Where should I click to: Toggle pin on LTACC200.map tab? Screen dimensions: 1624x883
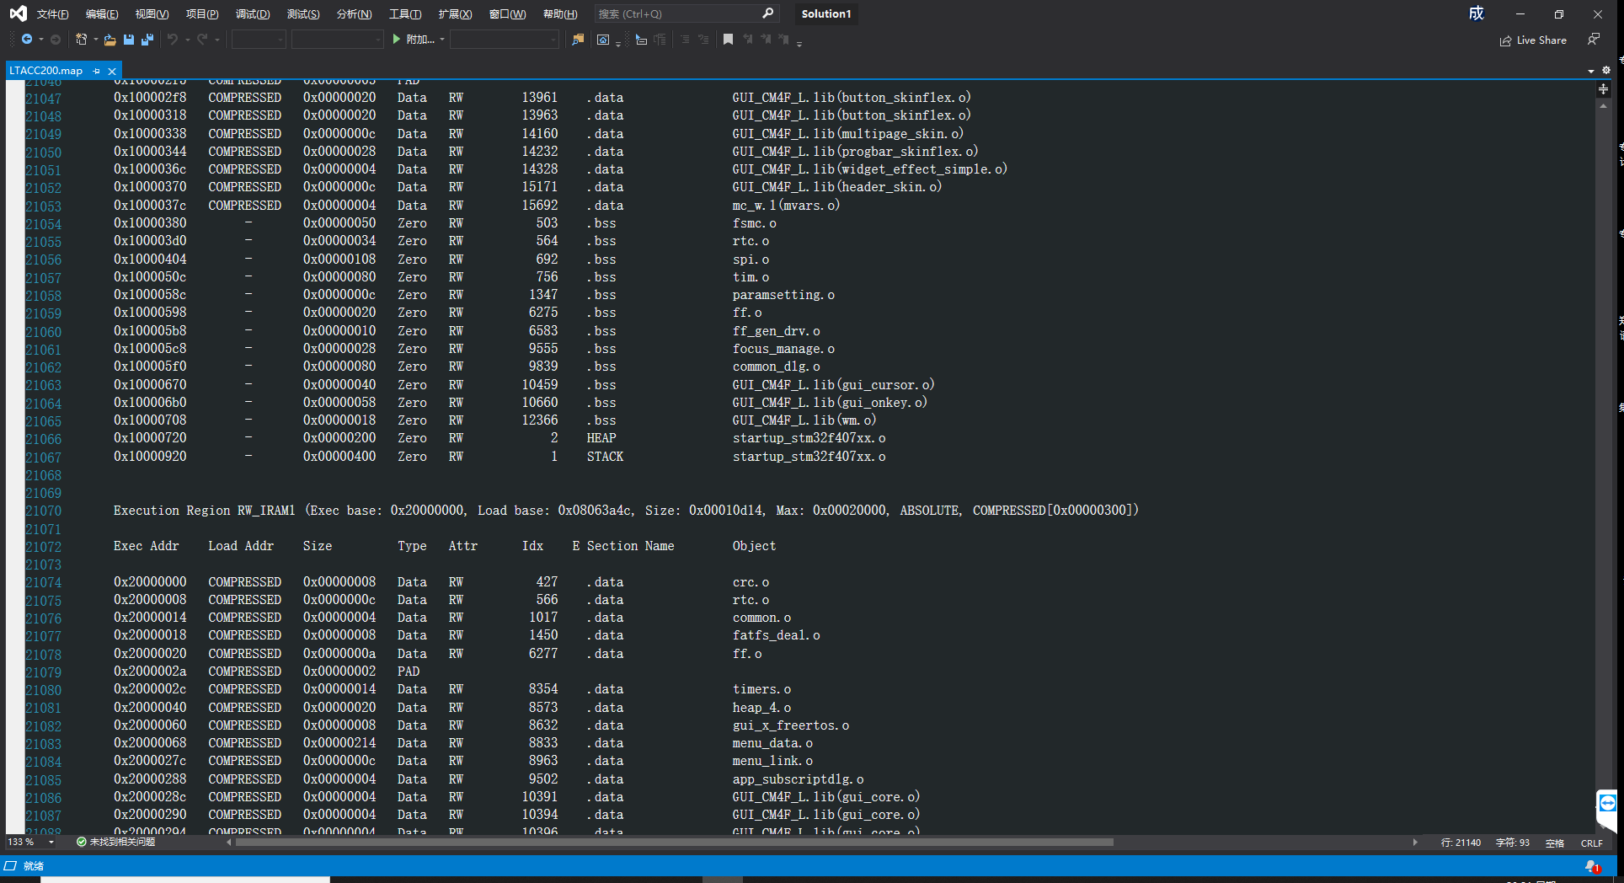pos(97,71)
